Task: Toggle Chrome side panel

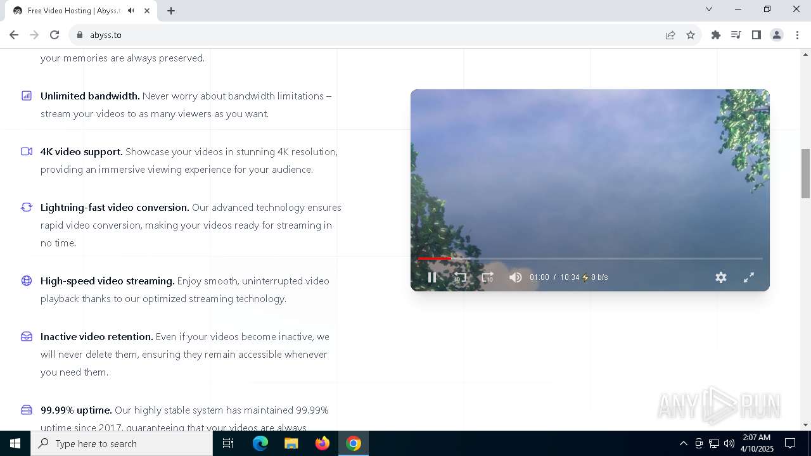Action: pos(757,35)
